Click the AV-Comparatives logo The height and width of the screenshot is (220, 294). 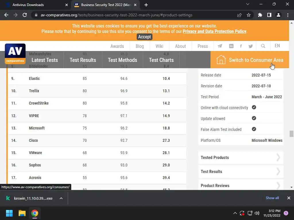pyautogui.click(x=15, y=54)
